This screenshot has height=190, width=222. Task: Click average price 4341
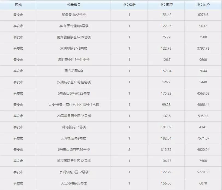click(203, 127)
